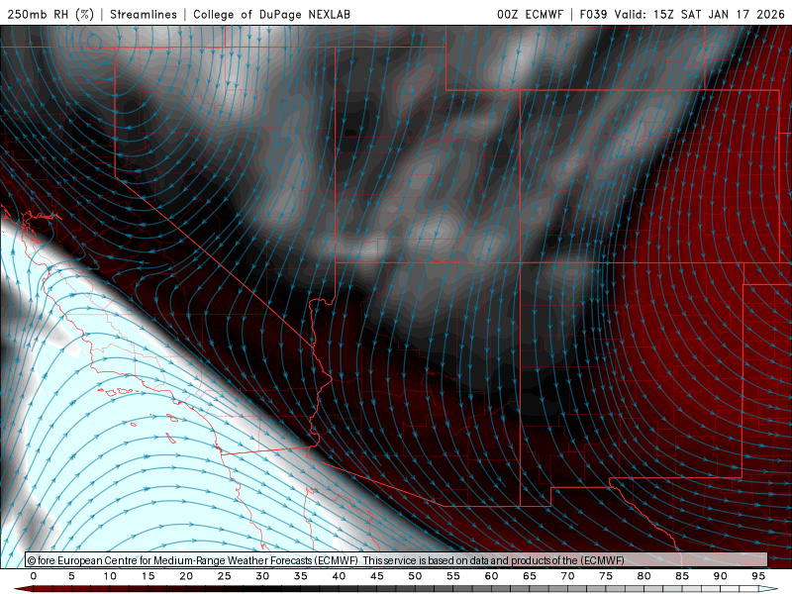Screen dimensions: 792x594
Task: Click the colorbar value "20"
Action: (186, 576)
